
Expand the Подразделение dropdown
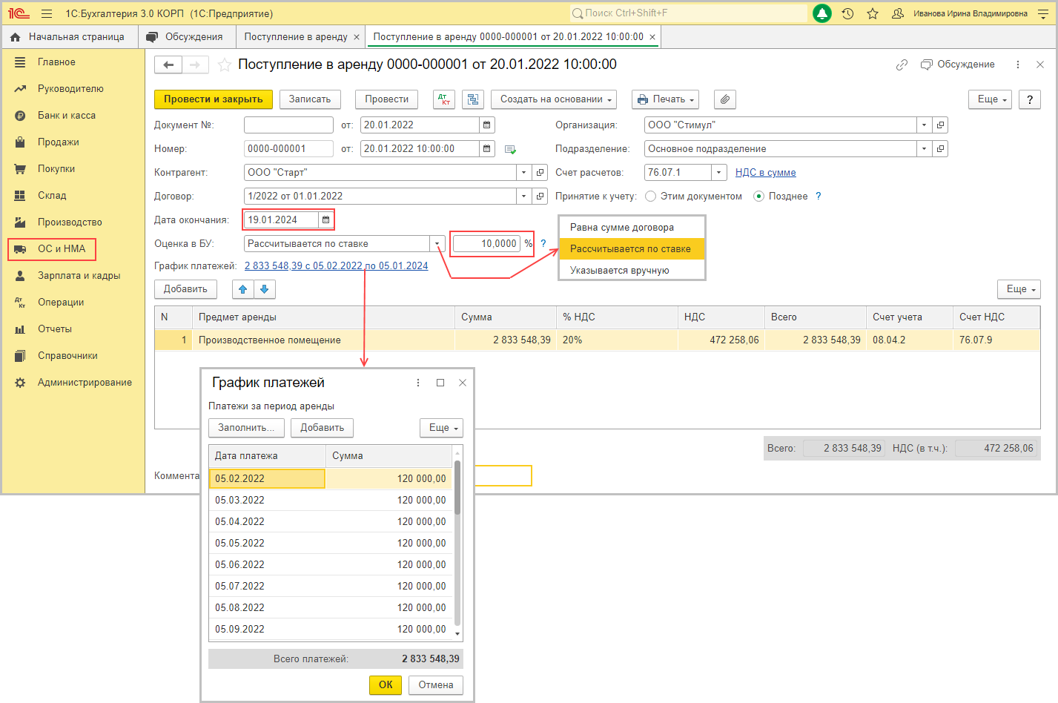click(x=924, y=149)
